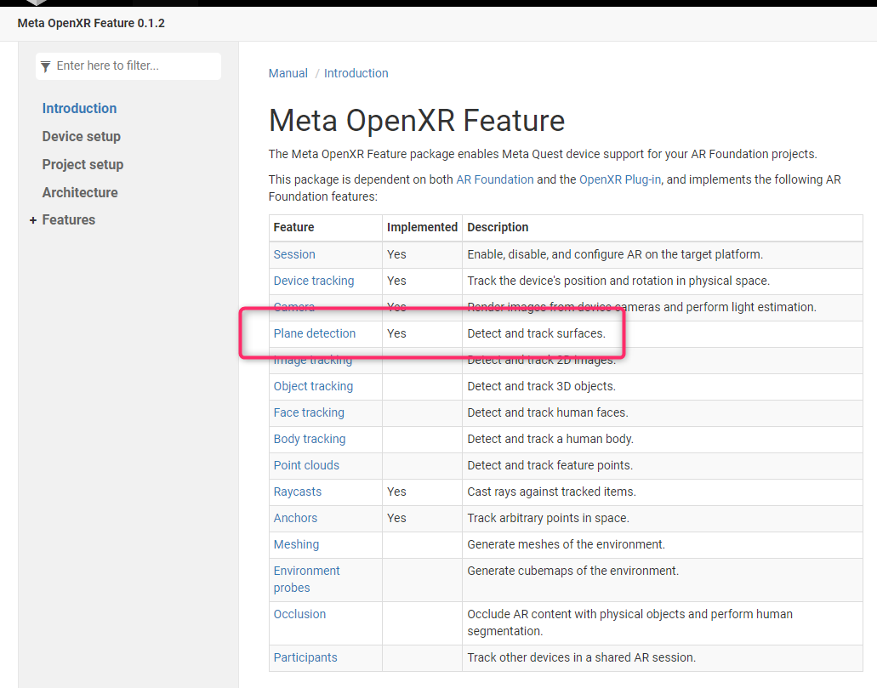Click the 'Feature' column header
Image resolution: width=877 pixels, height=688 pixels.
click(x=293, y=227)
